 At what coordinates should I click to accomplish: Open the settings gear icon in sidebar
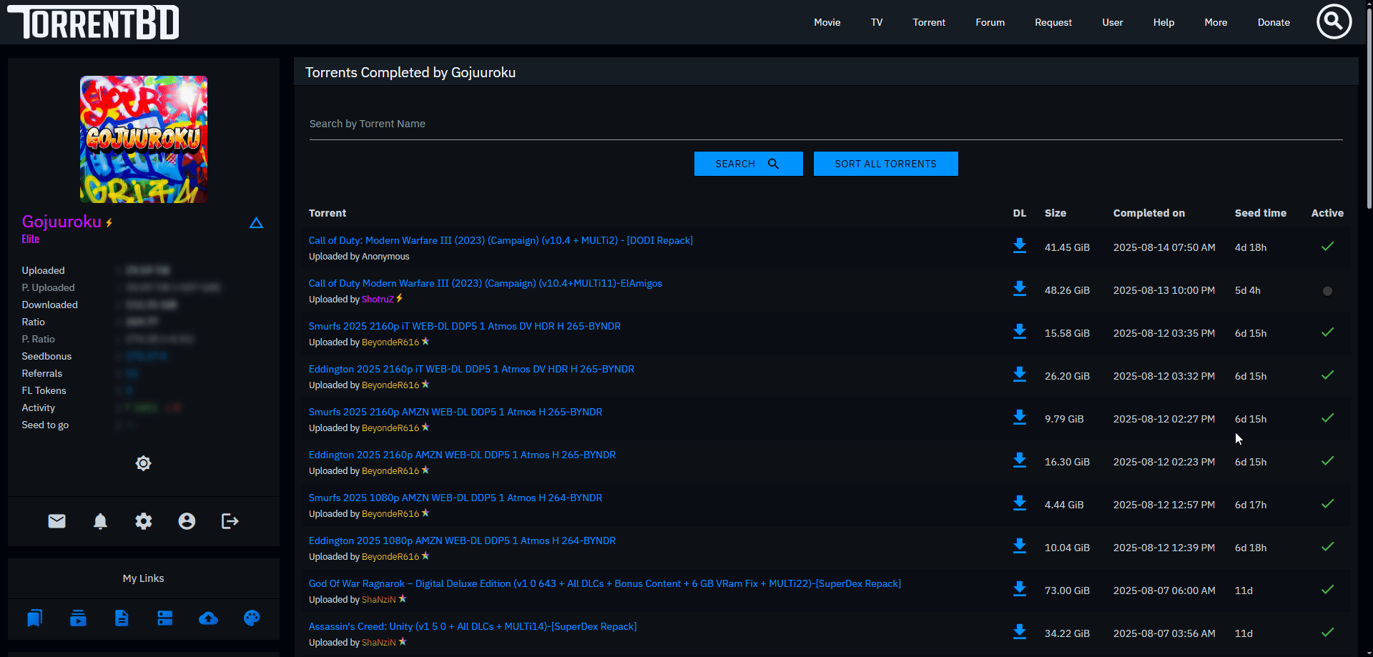click(x=144, y=521)
